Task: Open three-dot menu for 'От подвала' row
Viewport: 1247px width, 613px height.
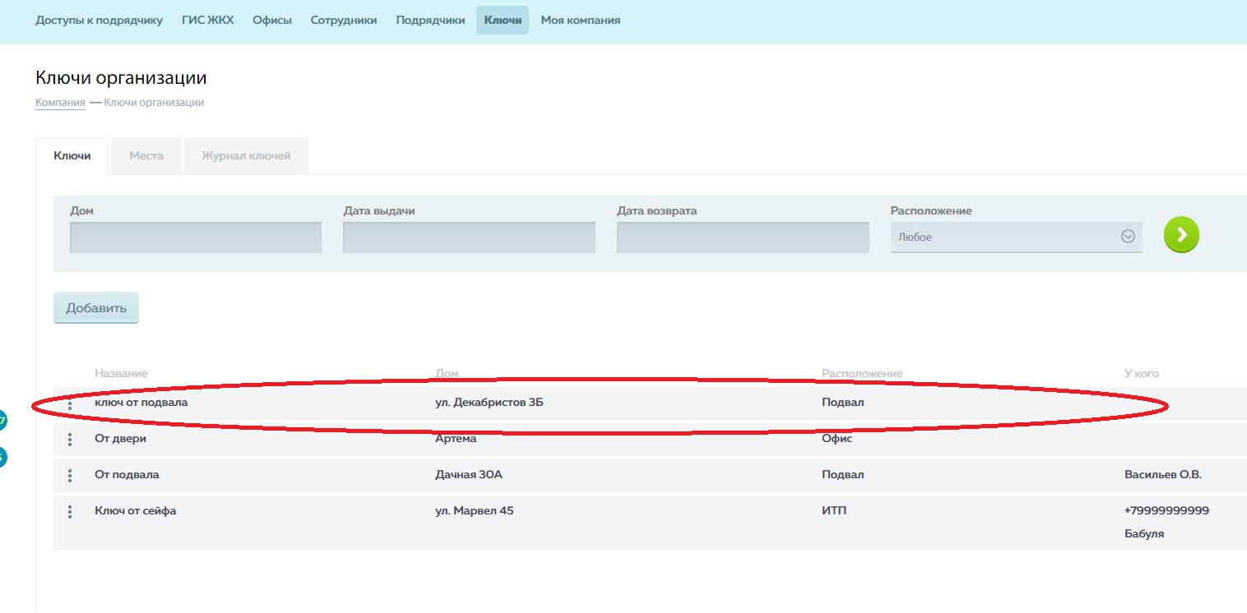Action: 70,476
